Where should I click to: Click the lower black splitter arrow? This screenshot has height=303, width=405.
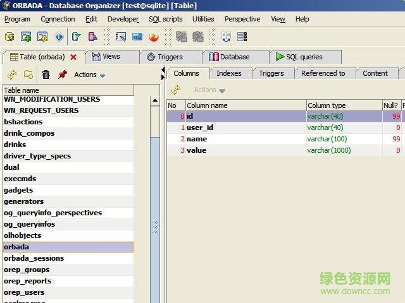point(163,77)
